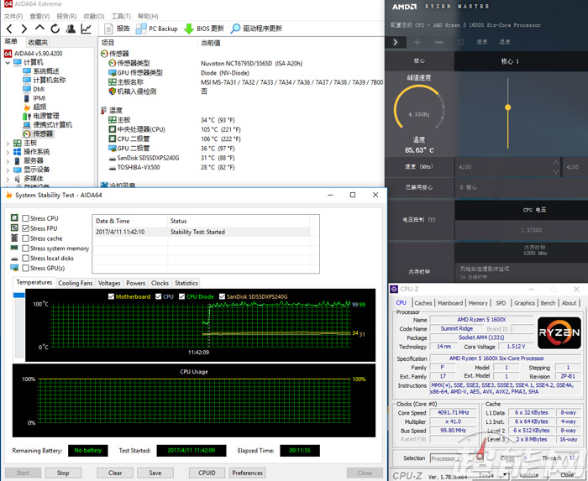Switch to Voltages tab

tap(109, 283)
